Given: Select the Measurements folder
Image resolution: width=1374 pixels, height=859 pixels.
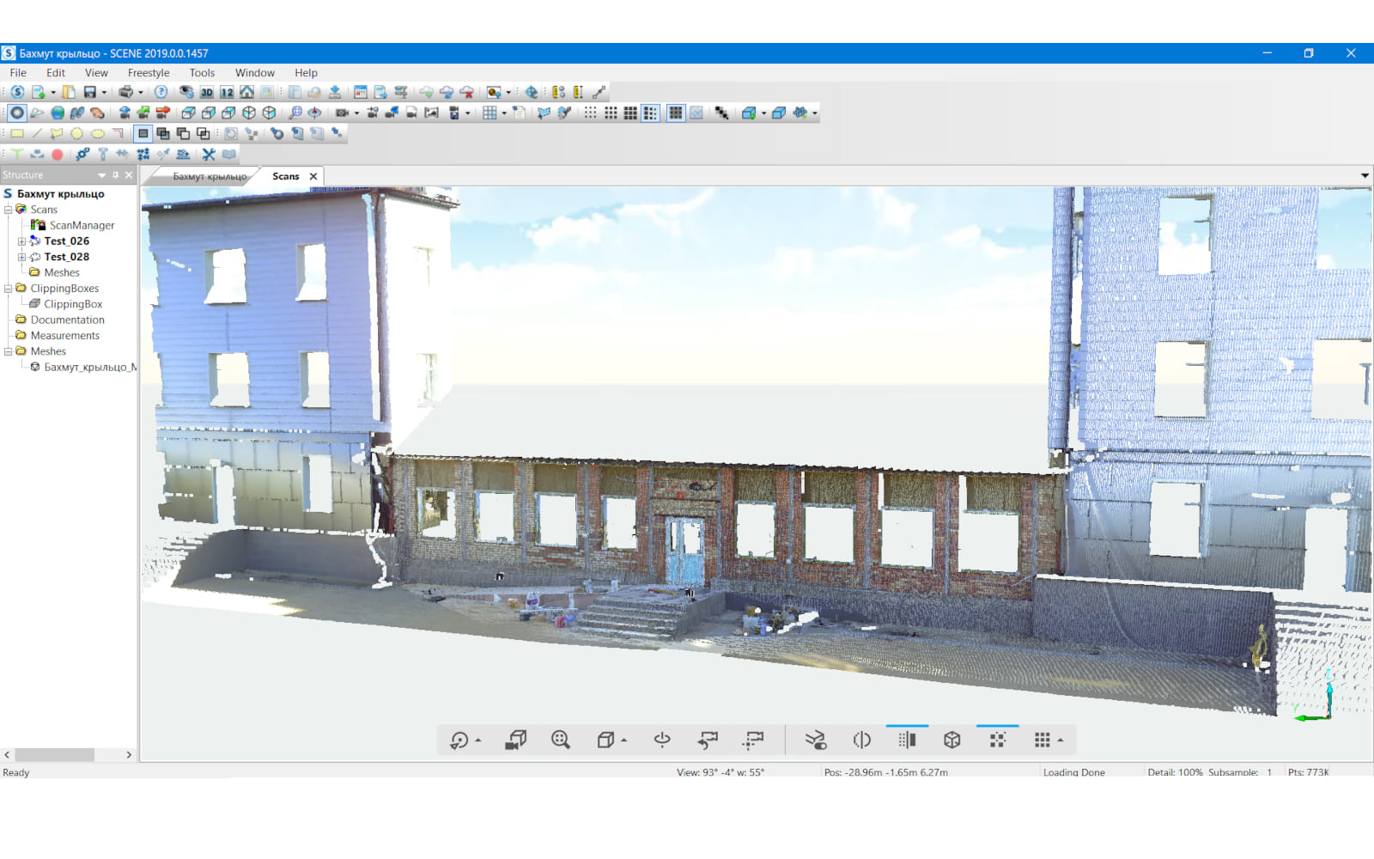Looking at the screenshot, I should coord(64,336).
